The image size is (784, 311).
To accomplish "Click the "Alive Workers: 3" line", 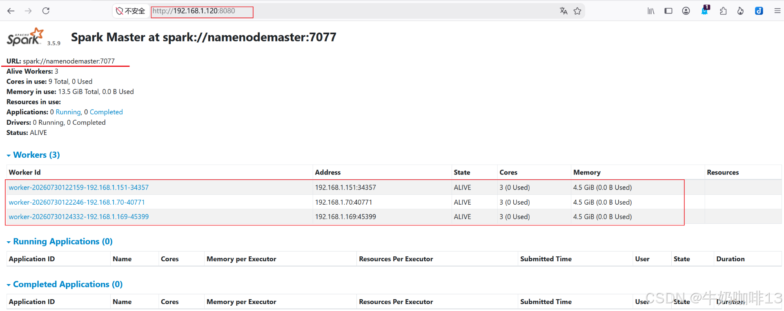I will point(32,71).
